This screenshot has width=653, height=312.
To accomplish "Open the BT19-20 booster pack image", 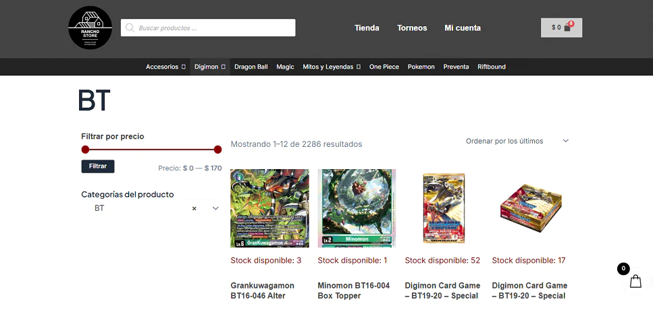I will (x=444, y=208).
